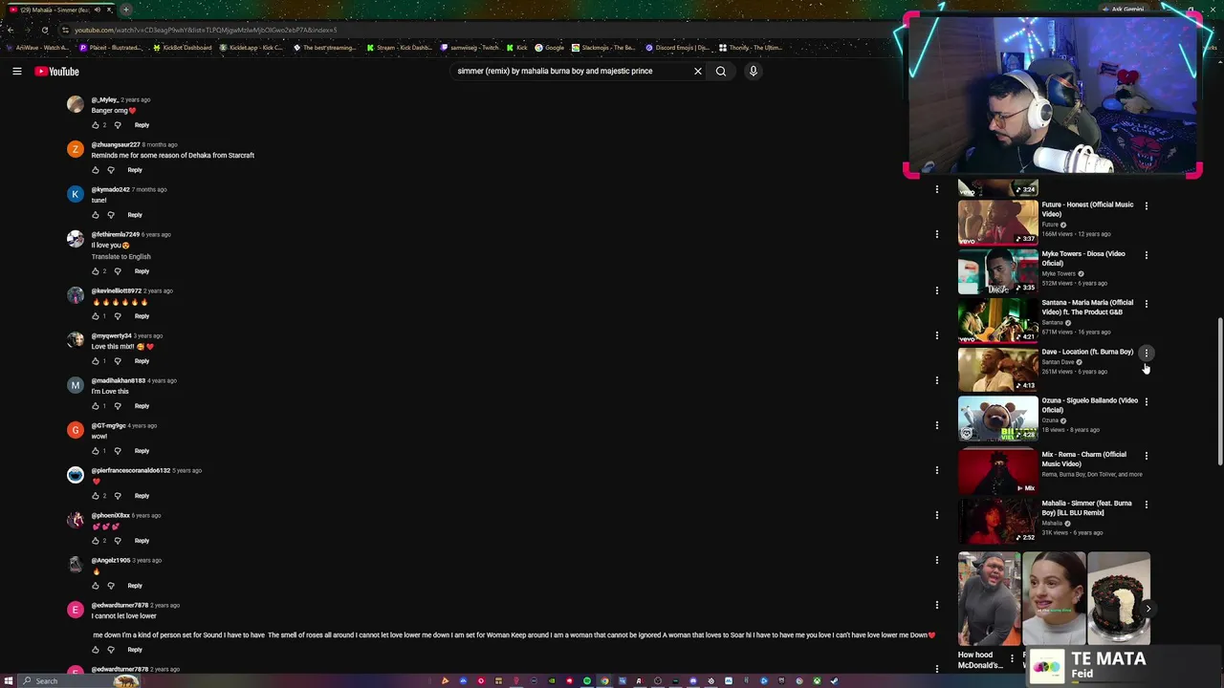The height and width of the screenshot is (688, 1224).
Task: Open the Google bookmark
Action: coord(550,48)
